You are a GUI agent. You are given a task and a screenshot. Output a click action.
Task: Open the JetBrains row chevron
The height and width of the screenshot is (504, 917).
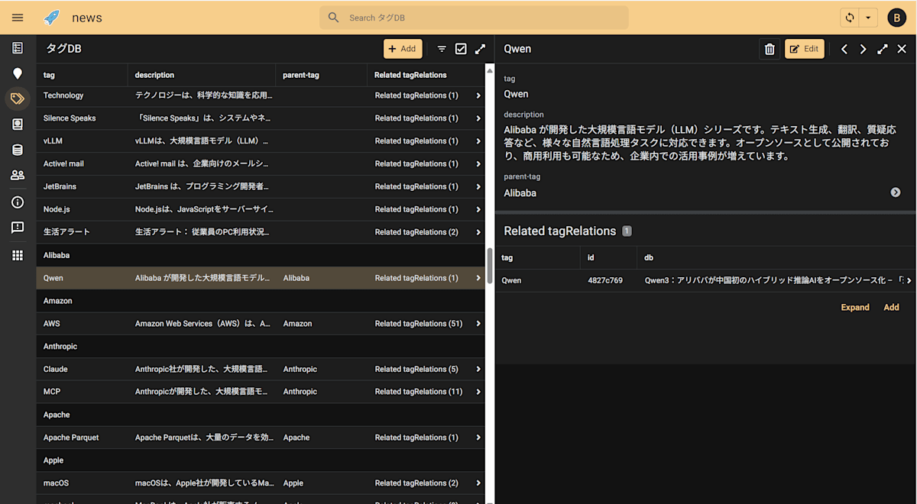click(478, 186)
